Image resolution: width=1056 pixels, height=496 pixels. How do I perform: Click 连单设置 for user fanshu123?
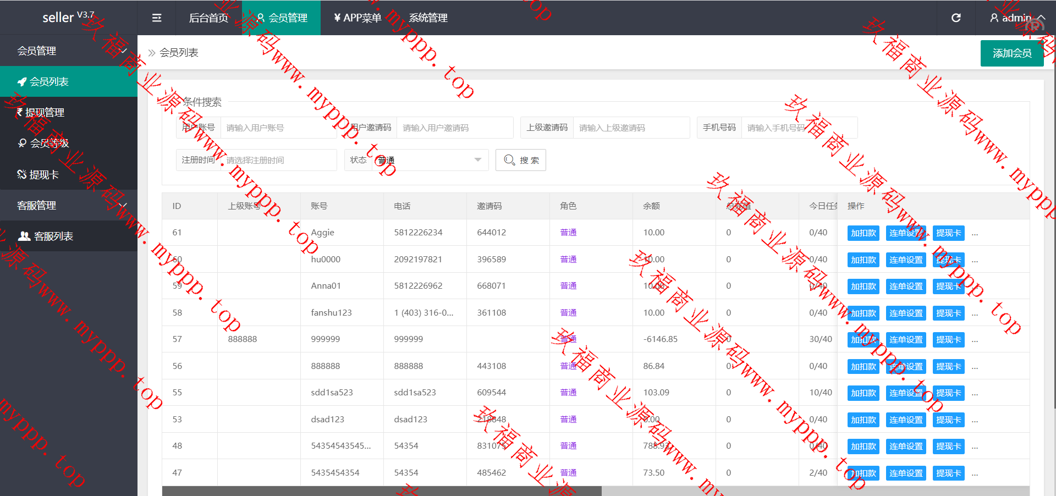[x=906, y=313]
